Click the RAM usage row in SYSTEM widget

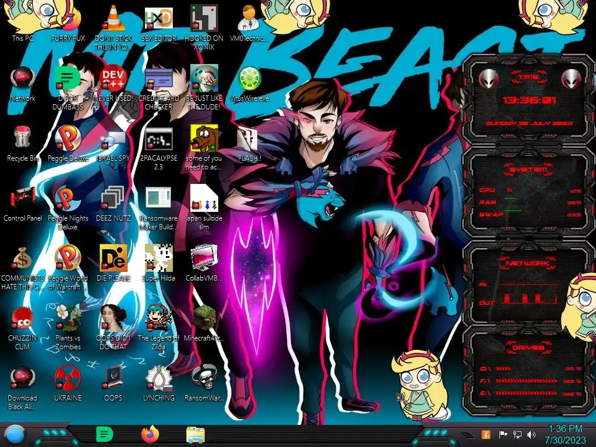pyautogui.click(x=531, y=202)
